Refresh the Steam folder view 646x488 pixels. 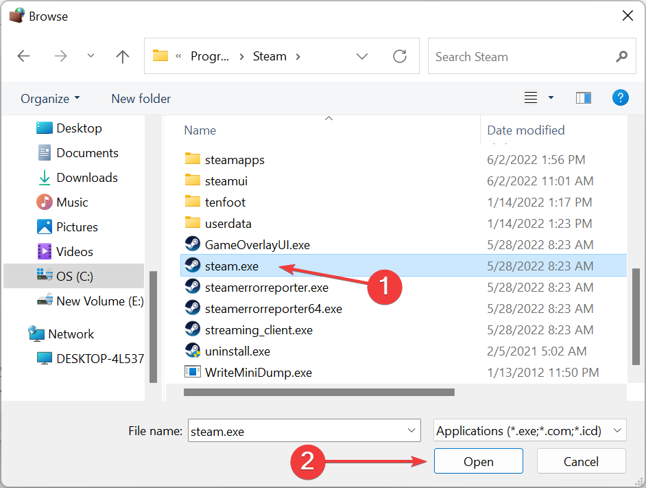(x=400, y=56)
